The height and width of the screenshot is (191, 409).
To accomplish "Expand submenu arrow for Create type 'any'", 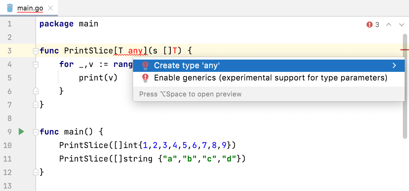I will (394, 65).
